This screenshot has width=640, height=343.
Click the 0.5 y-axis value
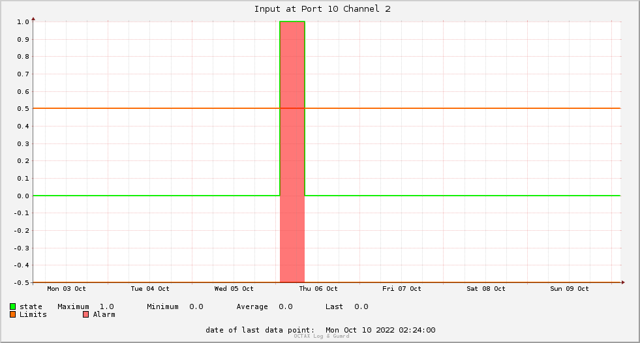coord(23,109)
